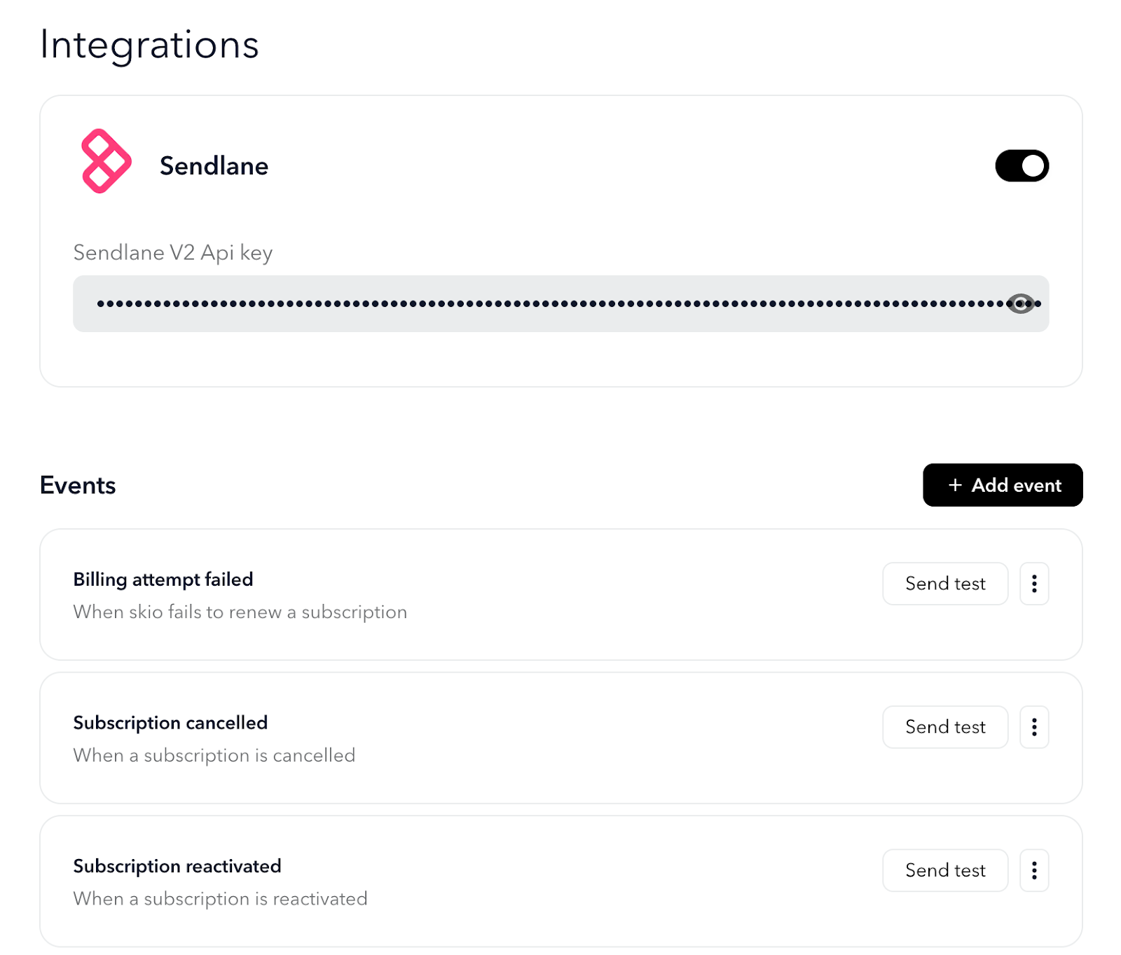1121x955 pixels.
Task: Click the Integrations page heading
Action: coord(149,45)
